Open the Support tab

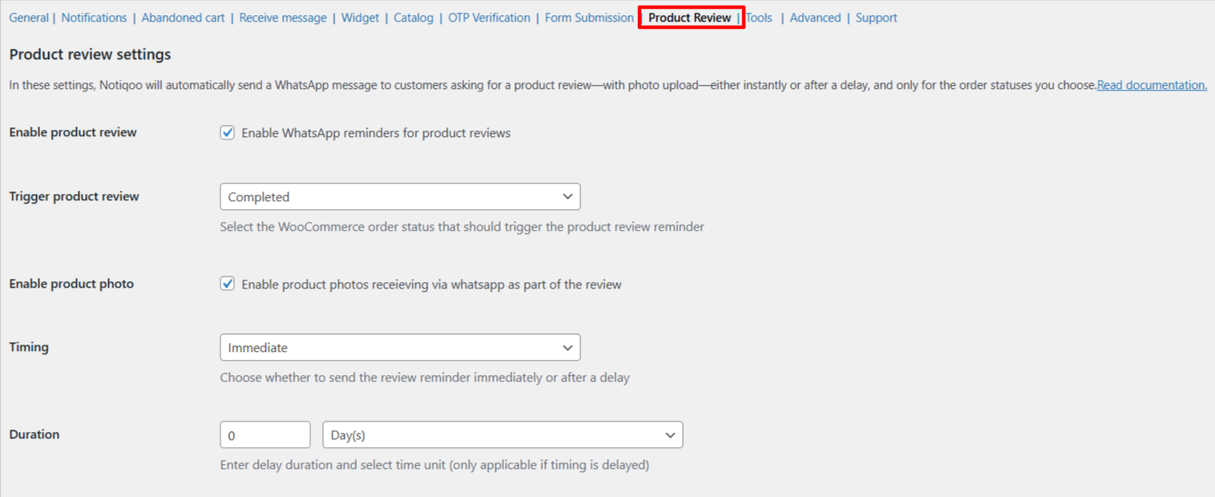point(876,18)
